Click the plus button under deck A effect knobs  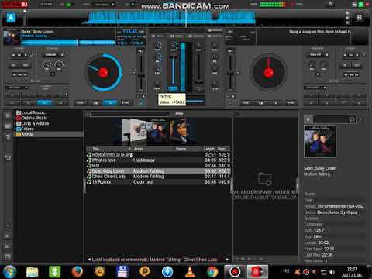(x=53, y=74)
